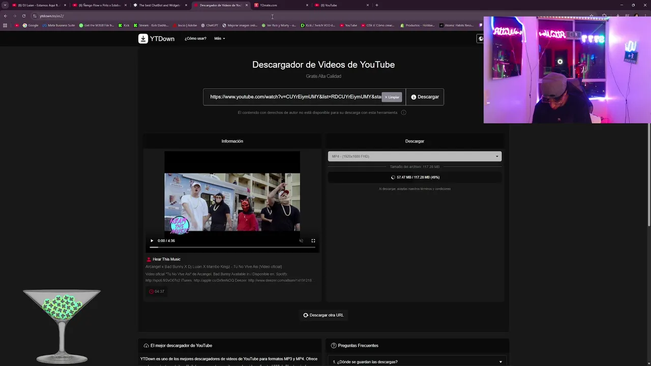This screenshot has height=366, width=651.
Task: Open the Más dropdown menu
Action: click(x=219, y=39)
